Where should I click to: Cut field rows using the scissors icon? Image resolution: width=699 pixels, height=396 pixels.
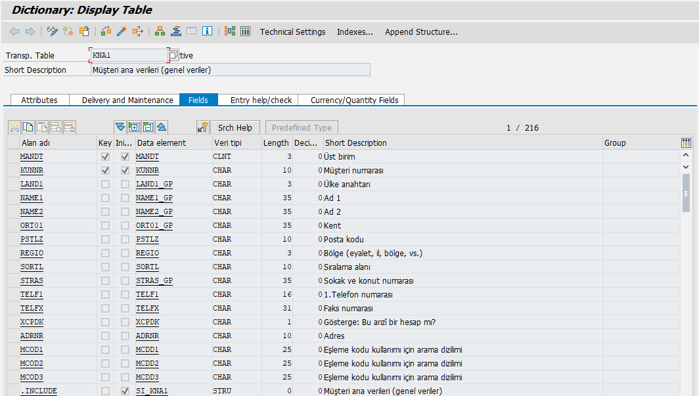[14, 126]
